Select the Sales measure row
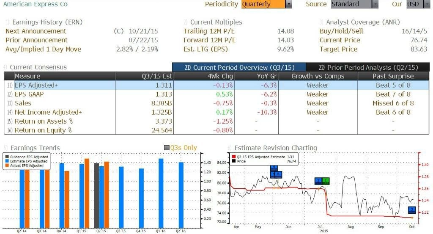 [x=216, y=103]
